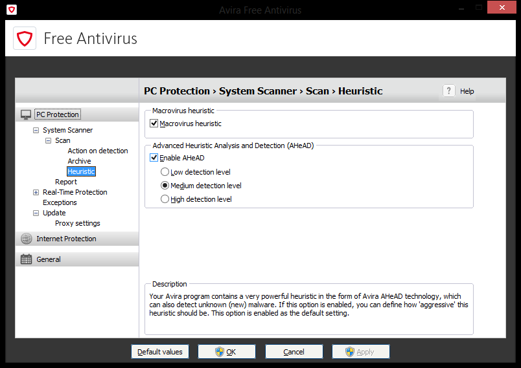
Task: Click the UAC shield icon on OK button
Action: click(219, 352)
